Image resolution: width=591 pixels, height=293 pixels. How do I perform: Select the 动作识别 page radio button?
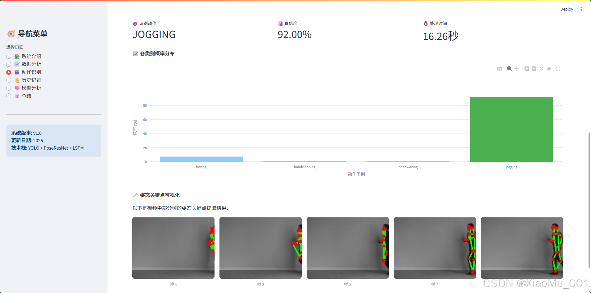[x=9, y=72]
